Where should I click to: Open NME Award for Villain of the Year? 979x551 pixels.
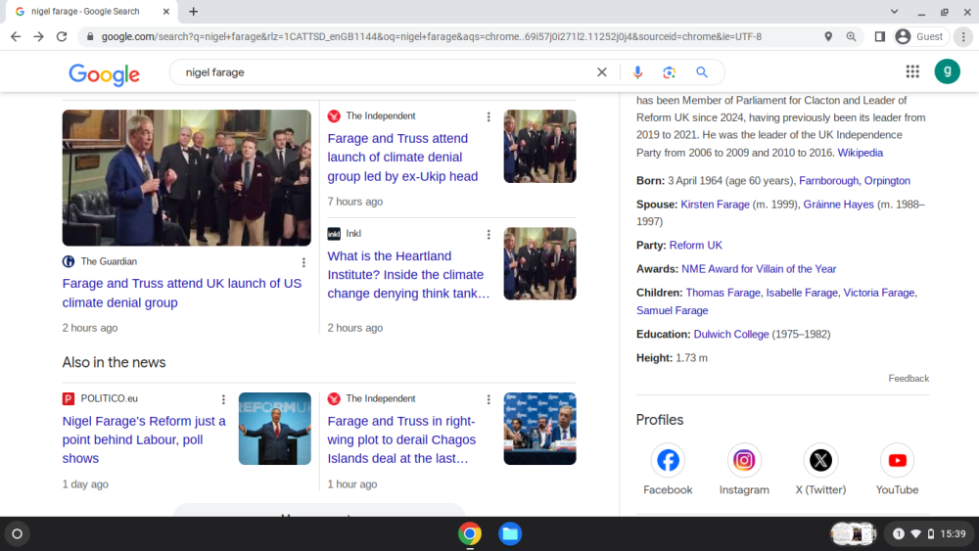(x=759, y=269)
